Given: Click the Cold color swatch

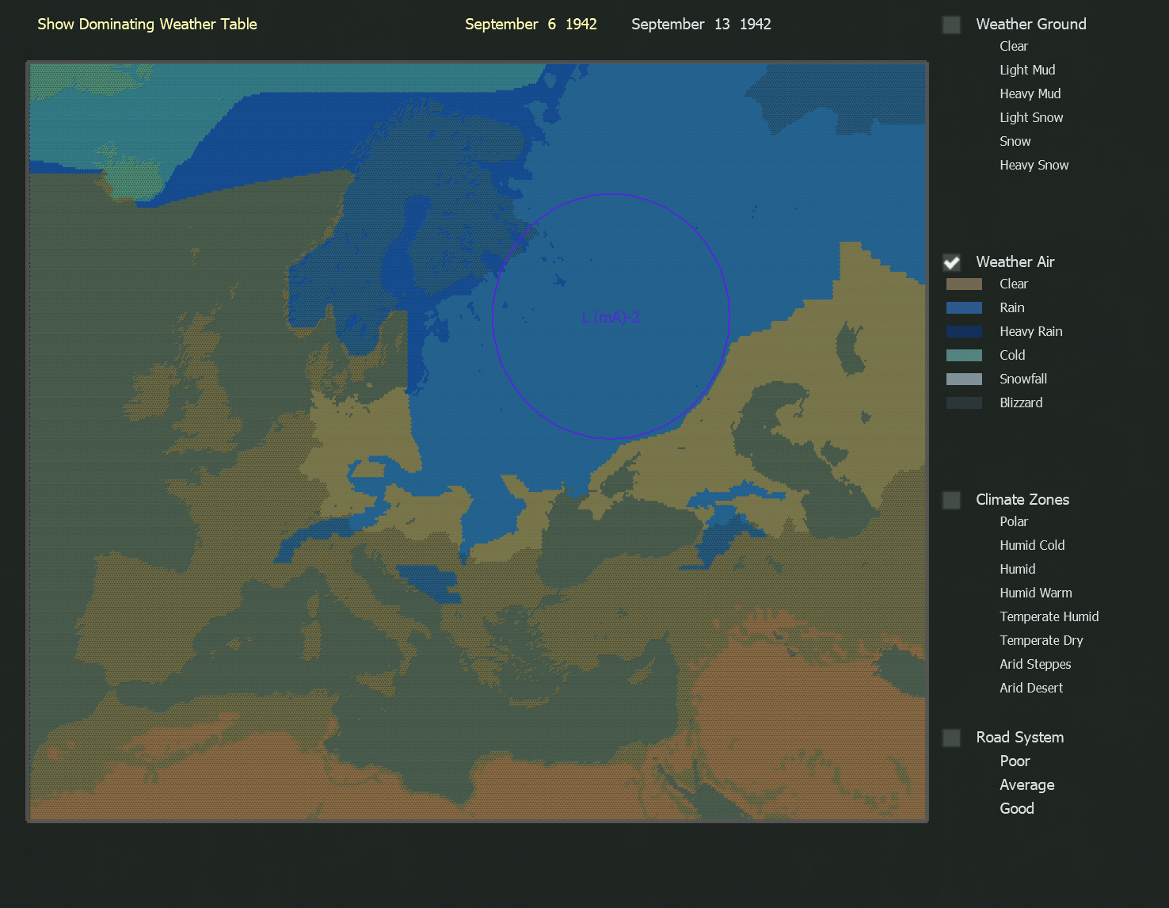Looking at the screenshot, I should (964, 355).
